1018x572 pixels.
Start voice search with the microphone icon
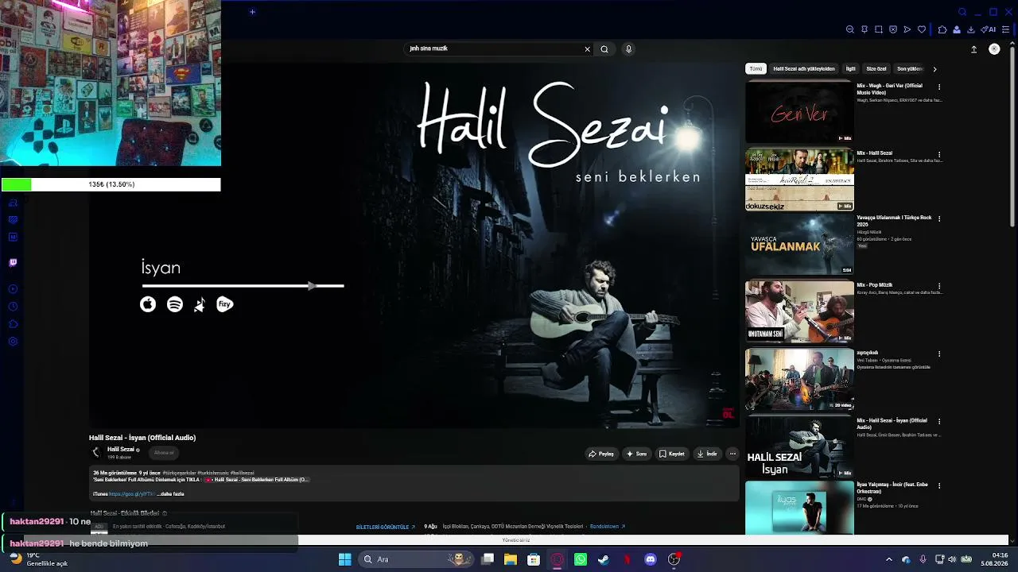[x=628, y=49]
